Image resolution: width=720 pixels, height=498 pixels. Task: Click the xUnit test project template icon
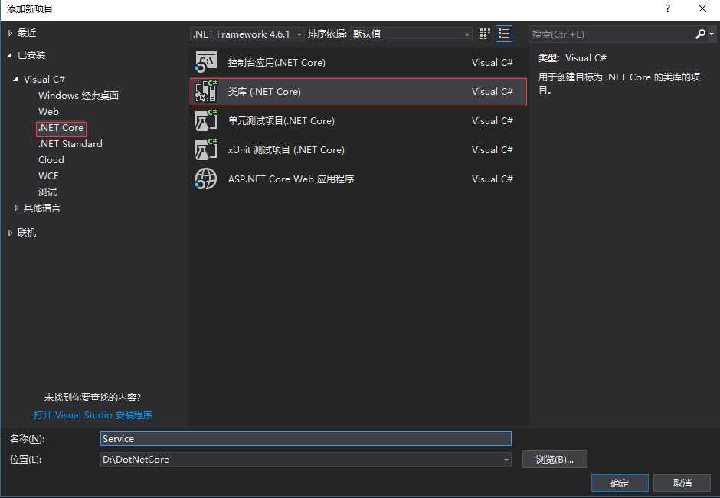click(x=206, y=149)
